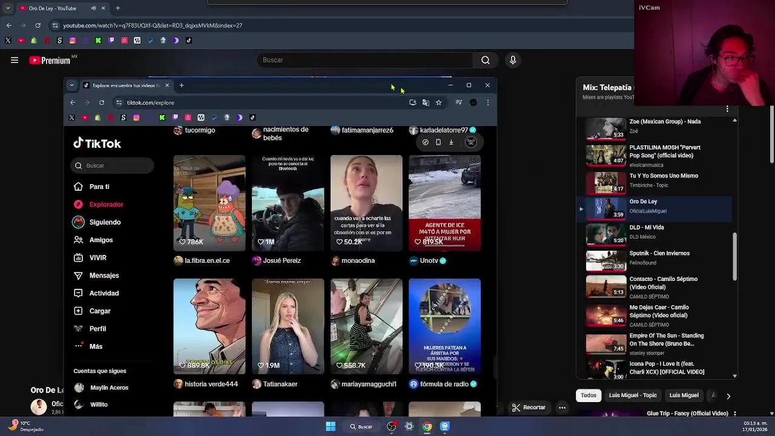775x436 pixels.
Task: Open Amigos in TikTok sidebar
Action: [101, 240]
